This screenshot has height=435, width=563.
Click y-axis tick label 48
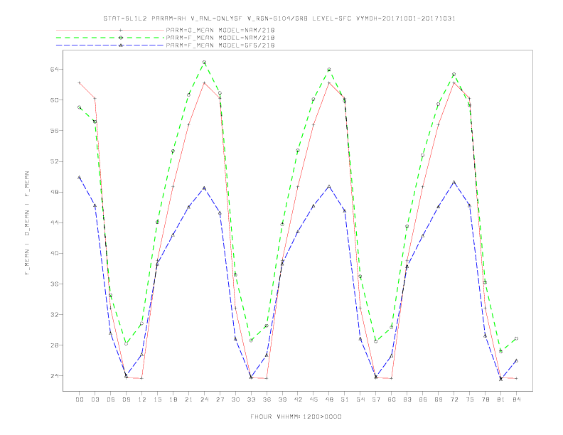point(54,192)
